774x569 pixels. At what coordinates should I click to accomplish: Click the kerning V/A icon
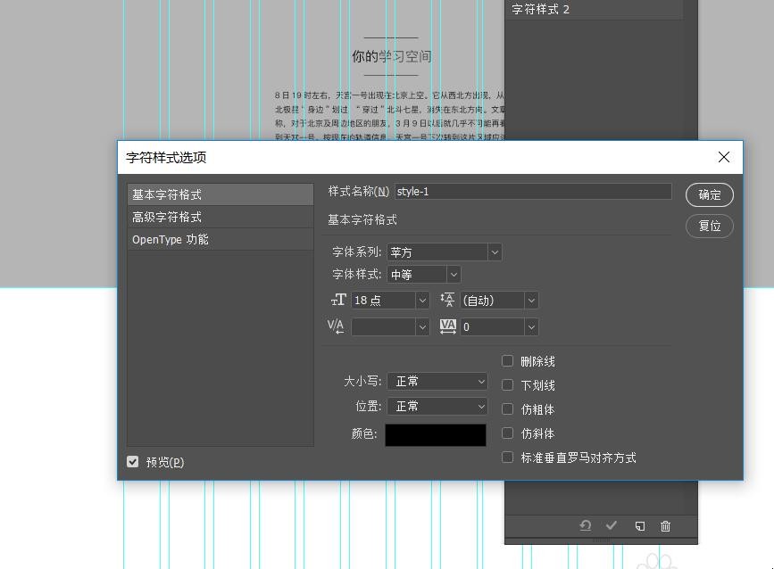click(x=337, y=326)
